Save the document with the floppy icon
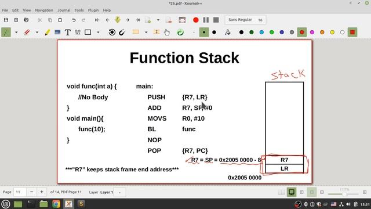The width and height of the screenshot is (371, 209). (x=6, y=20)
